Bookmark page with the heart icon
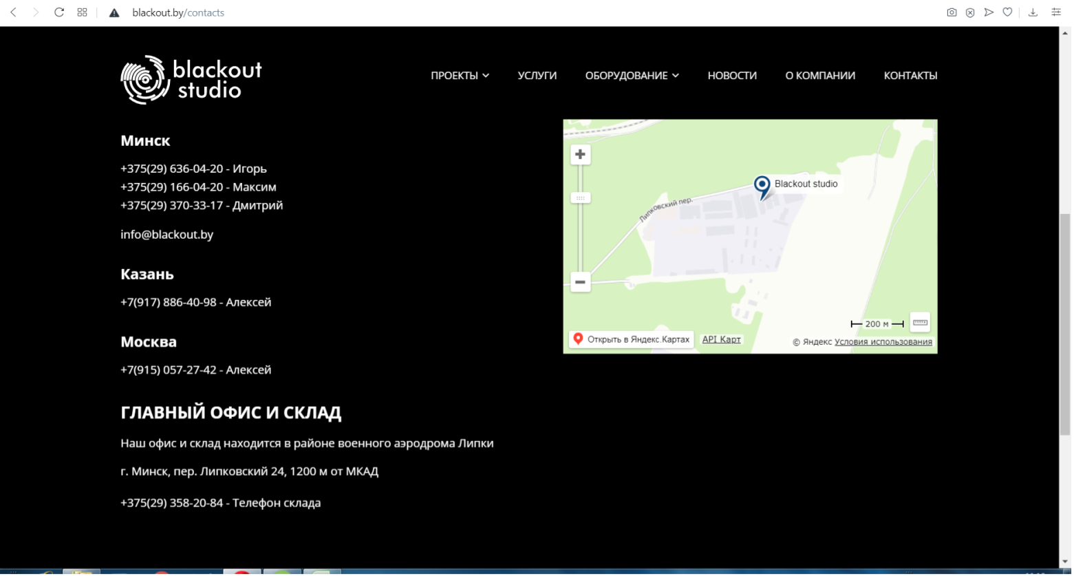This screenshot has width=1074, height=576. click(1007, 12)
